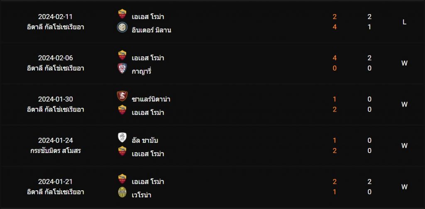Click the Al Shabab white shield logo

(x=122, y=138)
